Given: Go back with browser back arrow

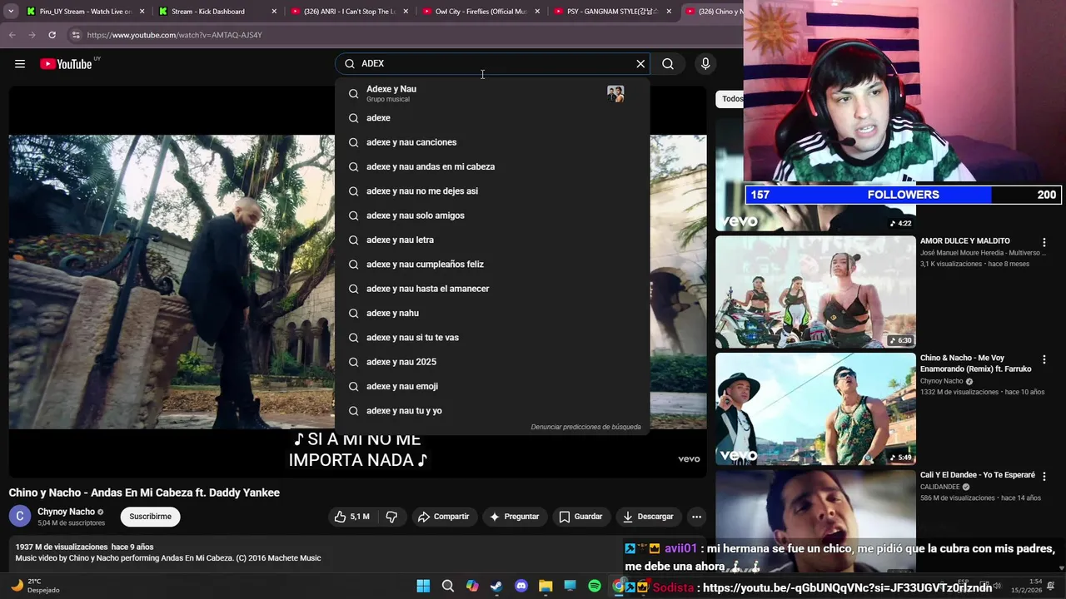Looking at the screenshot, I should pos(12,35).
